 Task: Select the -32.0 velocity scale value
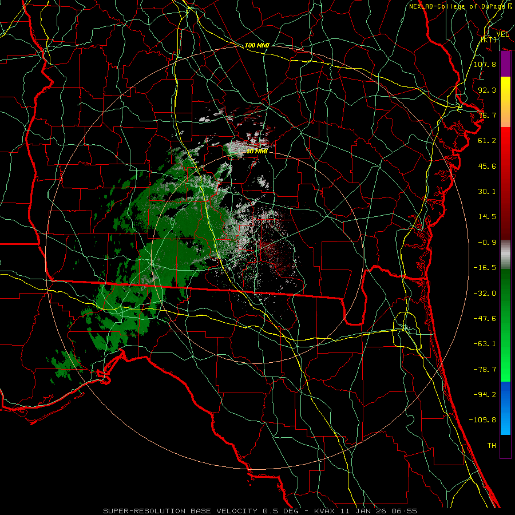[485, 294]
